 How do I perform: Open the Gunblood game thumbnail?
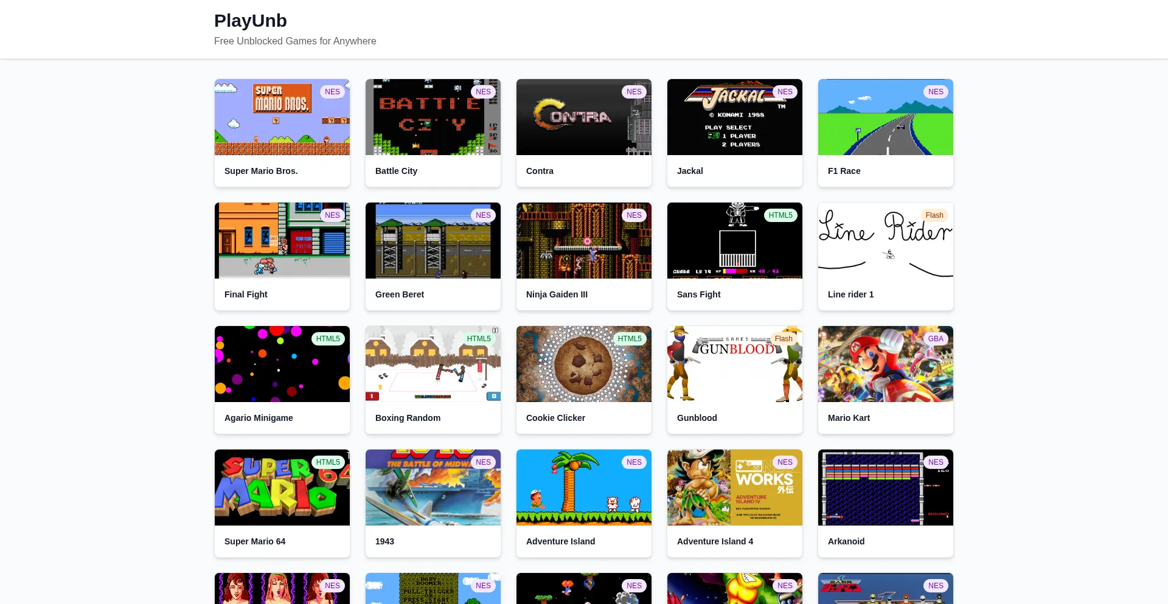pyautogui.click(x=734, y=364)
